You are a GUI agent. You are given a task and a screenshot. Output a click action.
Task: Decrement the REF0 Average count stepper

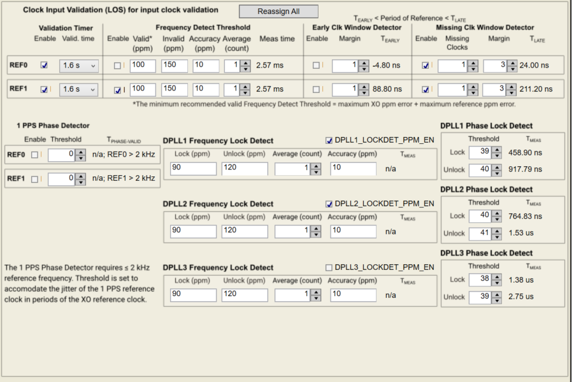[x=245, y=68]
